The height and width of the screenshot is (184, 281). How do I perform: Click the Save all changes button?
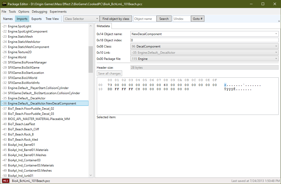[x=109, y=73]
